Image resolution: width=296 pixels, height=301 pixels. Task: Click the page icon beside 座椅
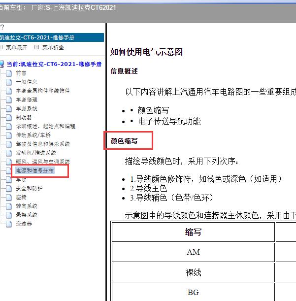pyautogui.click(x=9, y=197)
